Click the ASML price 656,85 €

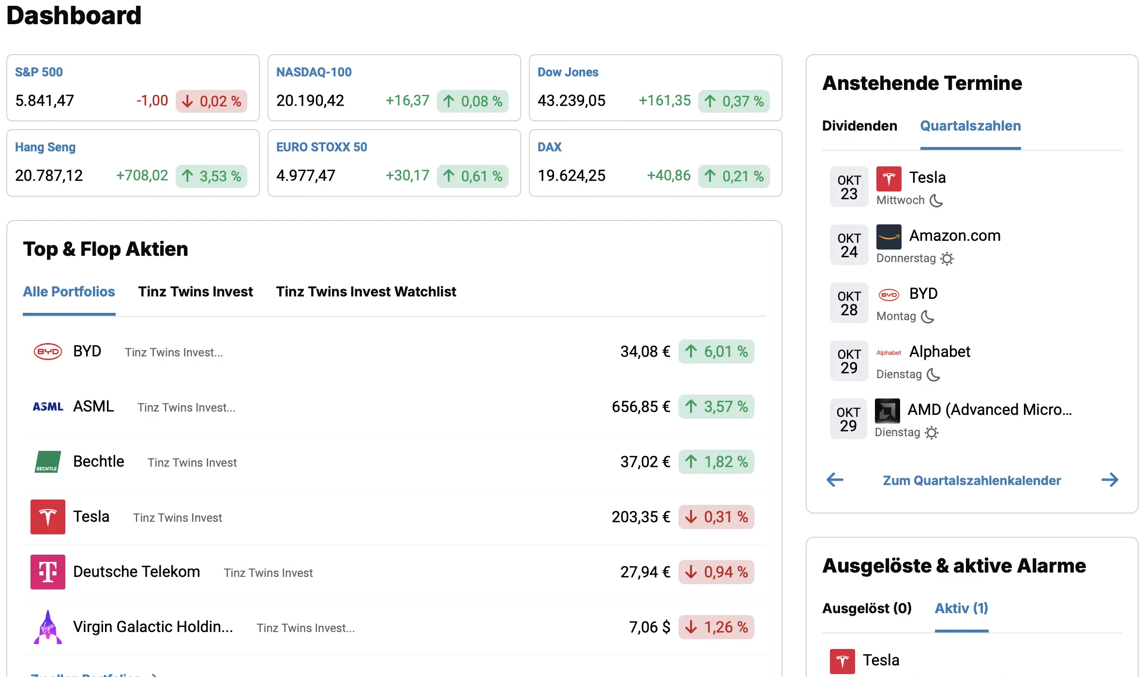point(641,407)
